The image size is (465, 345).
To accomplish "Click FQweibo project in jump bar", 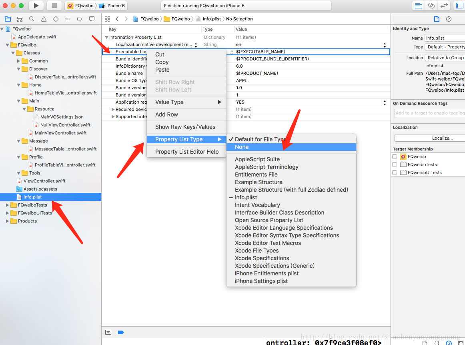I will point(146,19).
